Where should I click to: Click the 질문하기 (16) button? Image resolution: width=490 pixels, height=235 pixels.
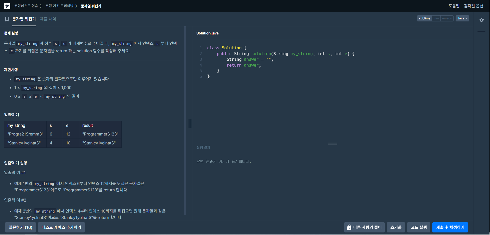20,227
